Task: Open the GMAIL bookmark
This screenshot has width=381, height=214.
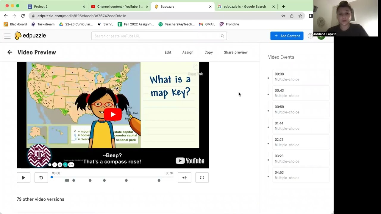Action: click(x=207, y=24)
